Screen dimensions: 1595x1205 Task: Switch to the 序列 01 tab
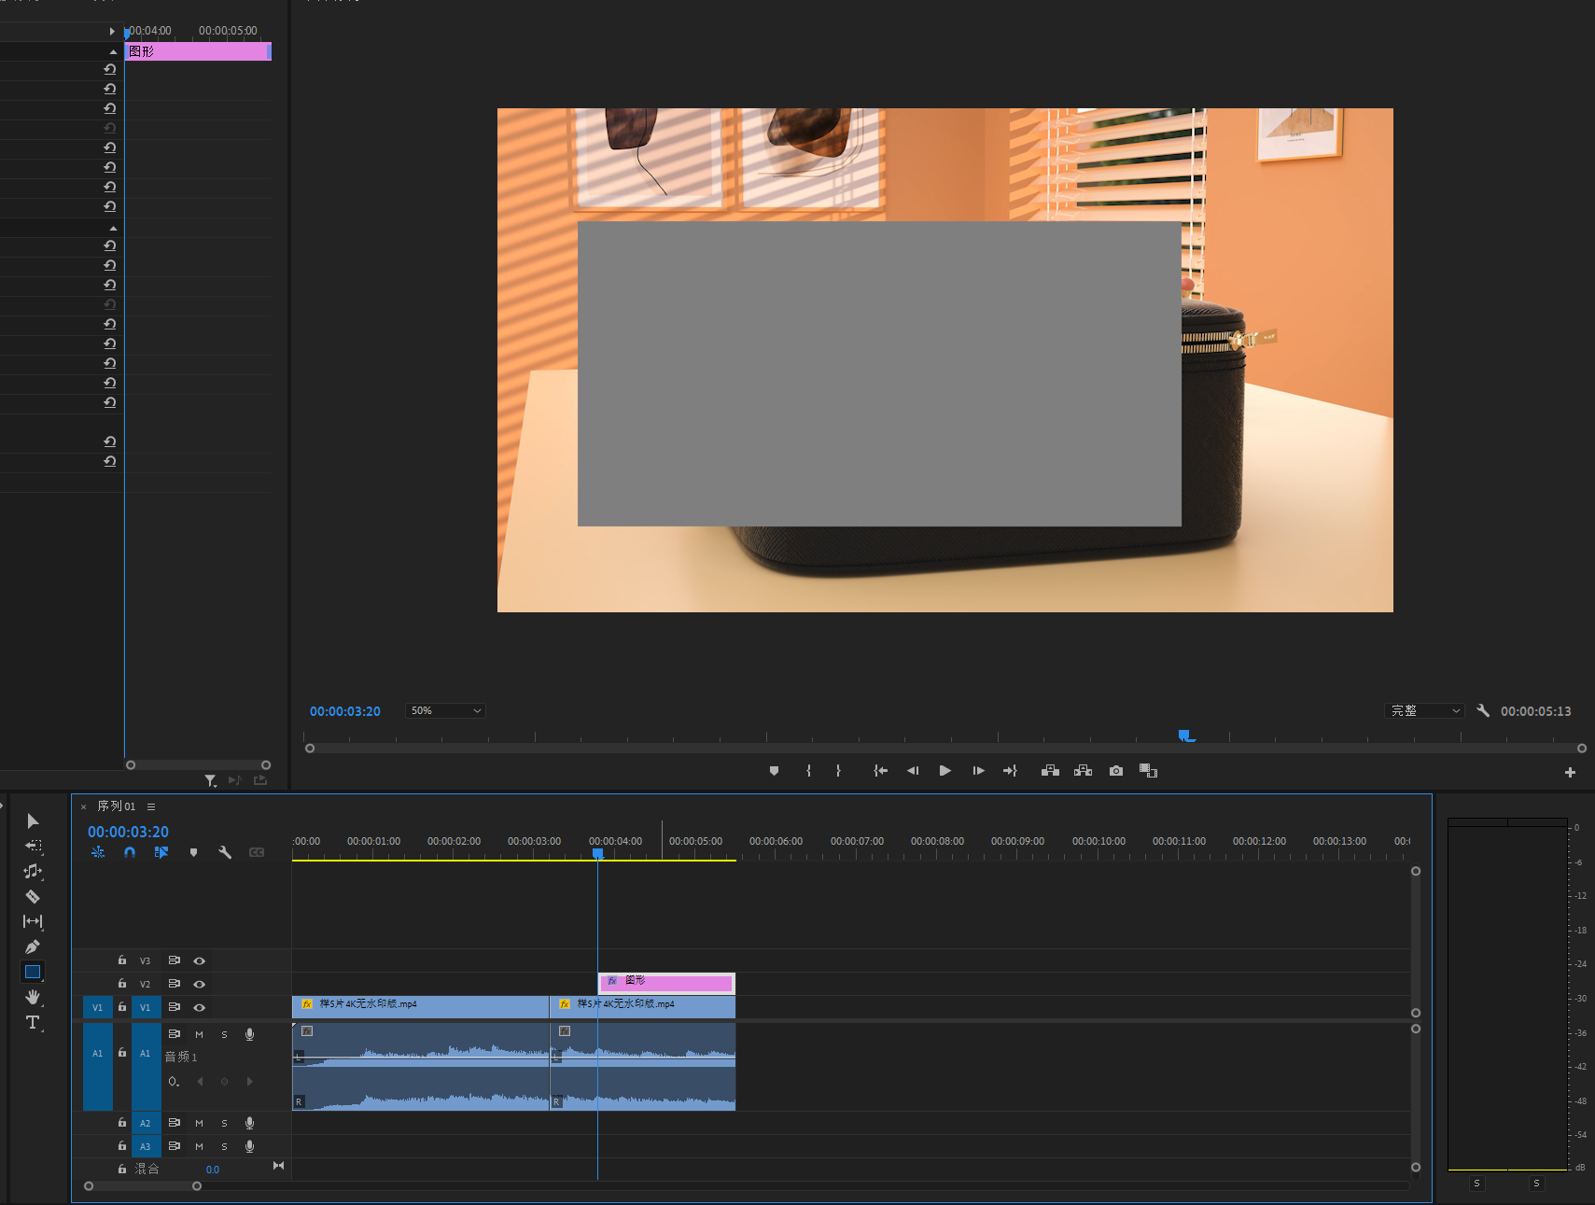pyautogui.click(x=117, y=806)
